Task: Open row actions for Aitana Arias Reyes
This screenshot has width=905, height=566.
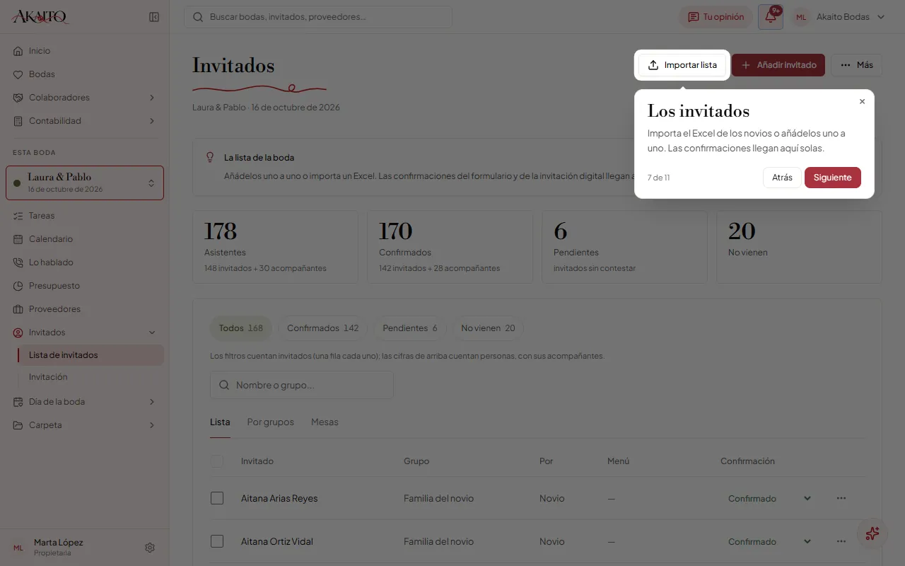Action: pyautogui.click(x=841, y=498)
